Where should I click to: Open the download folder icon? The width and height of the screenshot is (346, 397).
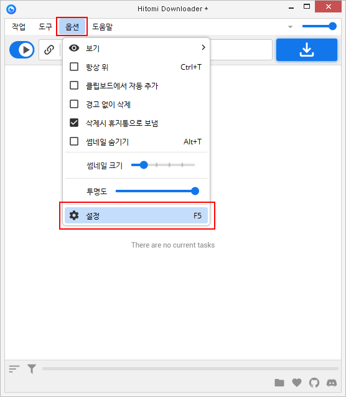[x=279, y=383]
